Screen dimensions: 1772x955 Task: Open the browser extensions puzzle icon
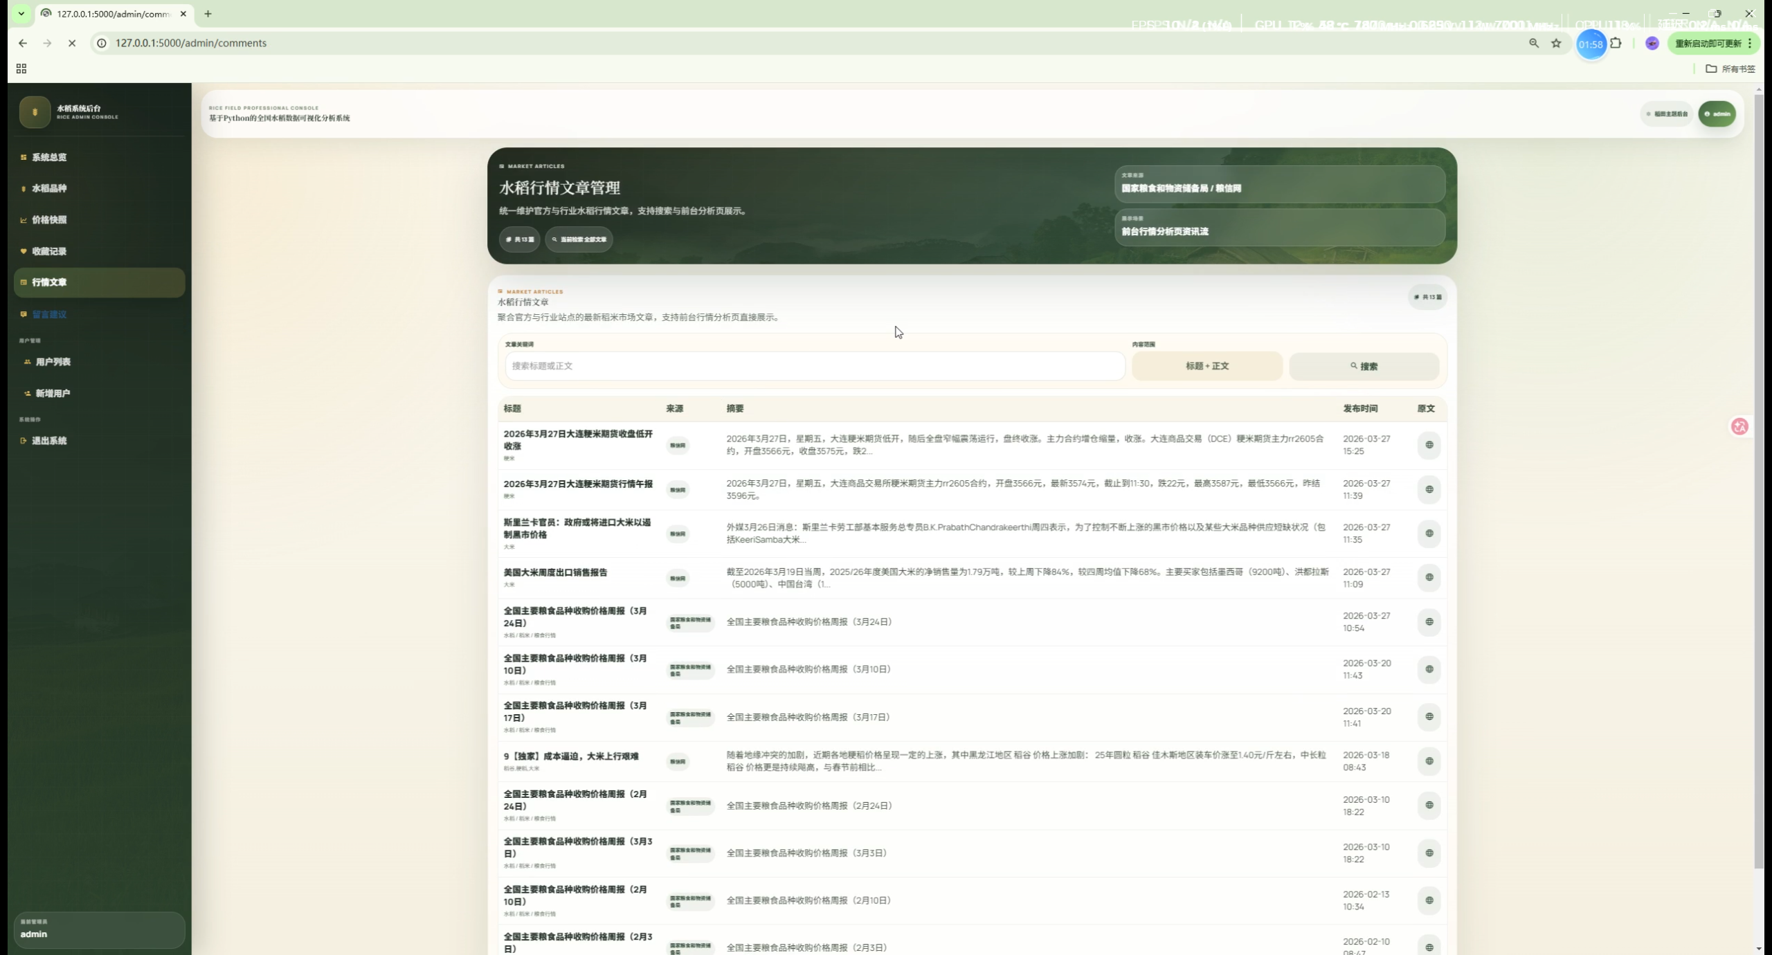tap(1616, 43)
